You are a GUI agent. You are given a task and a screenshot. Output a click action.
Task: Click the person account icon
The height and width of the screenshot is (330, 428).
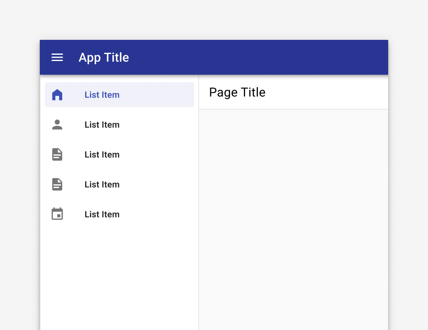point(57,125)
